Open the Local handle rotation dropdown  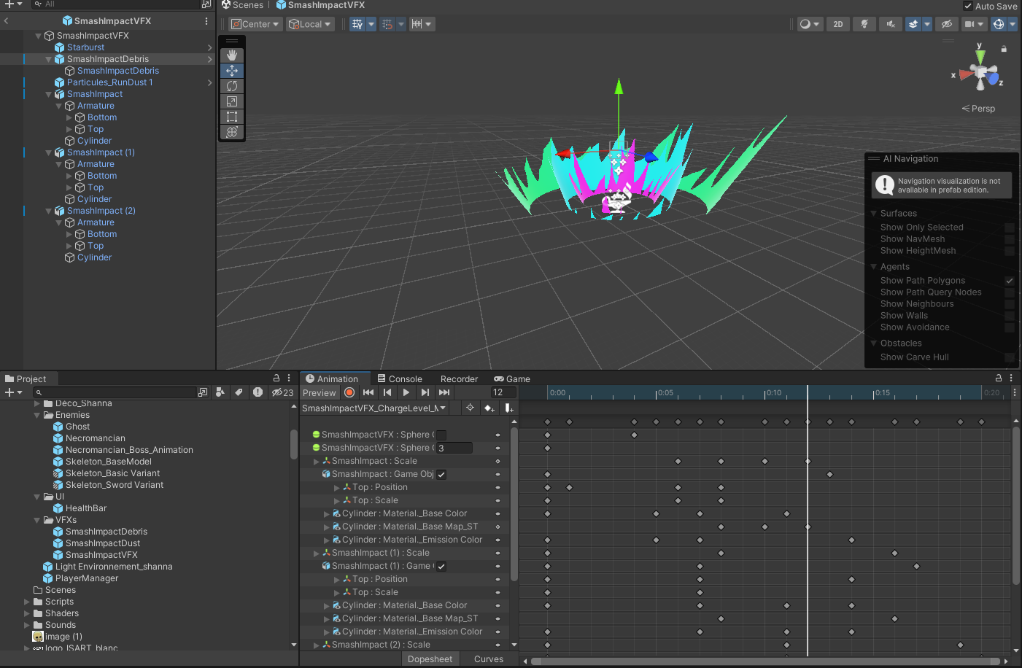pyautogui.click(x=310, y=24)
